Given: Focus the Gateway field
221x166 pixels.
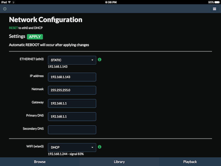Looking at the screenshot, I should click(x=72, y=103).
